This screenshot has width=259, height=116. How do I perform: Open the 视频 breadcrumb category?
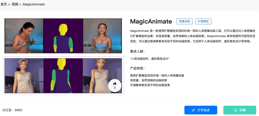tap(15, 4)
